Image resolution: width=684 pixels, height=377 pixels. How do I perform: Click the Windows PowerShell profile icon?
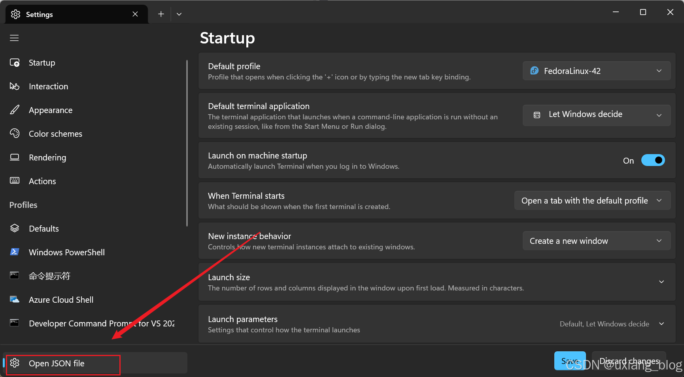tap(15, 252)
